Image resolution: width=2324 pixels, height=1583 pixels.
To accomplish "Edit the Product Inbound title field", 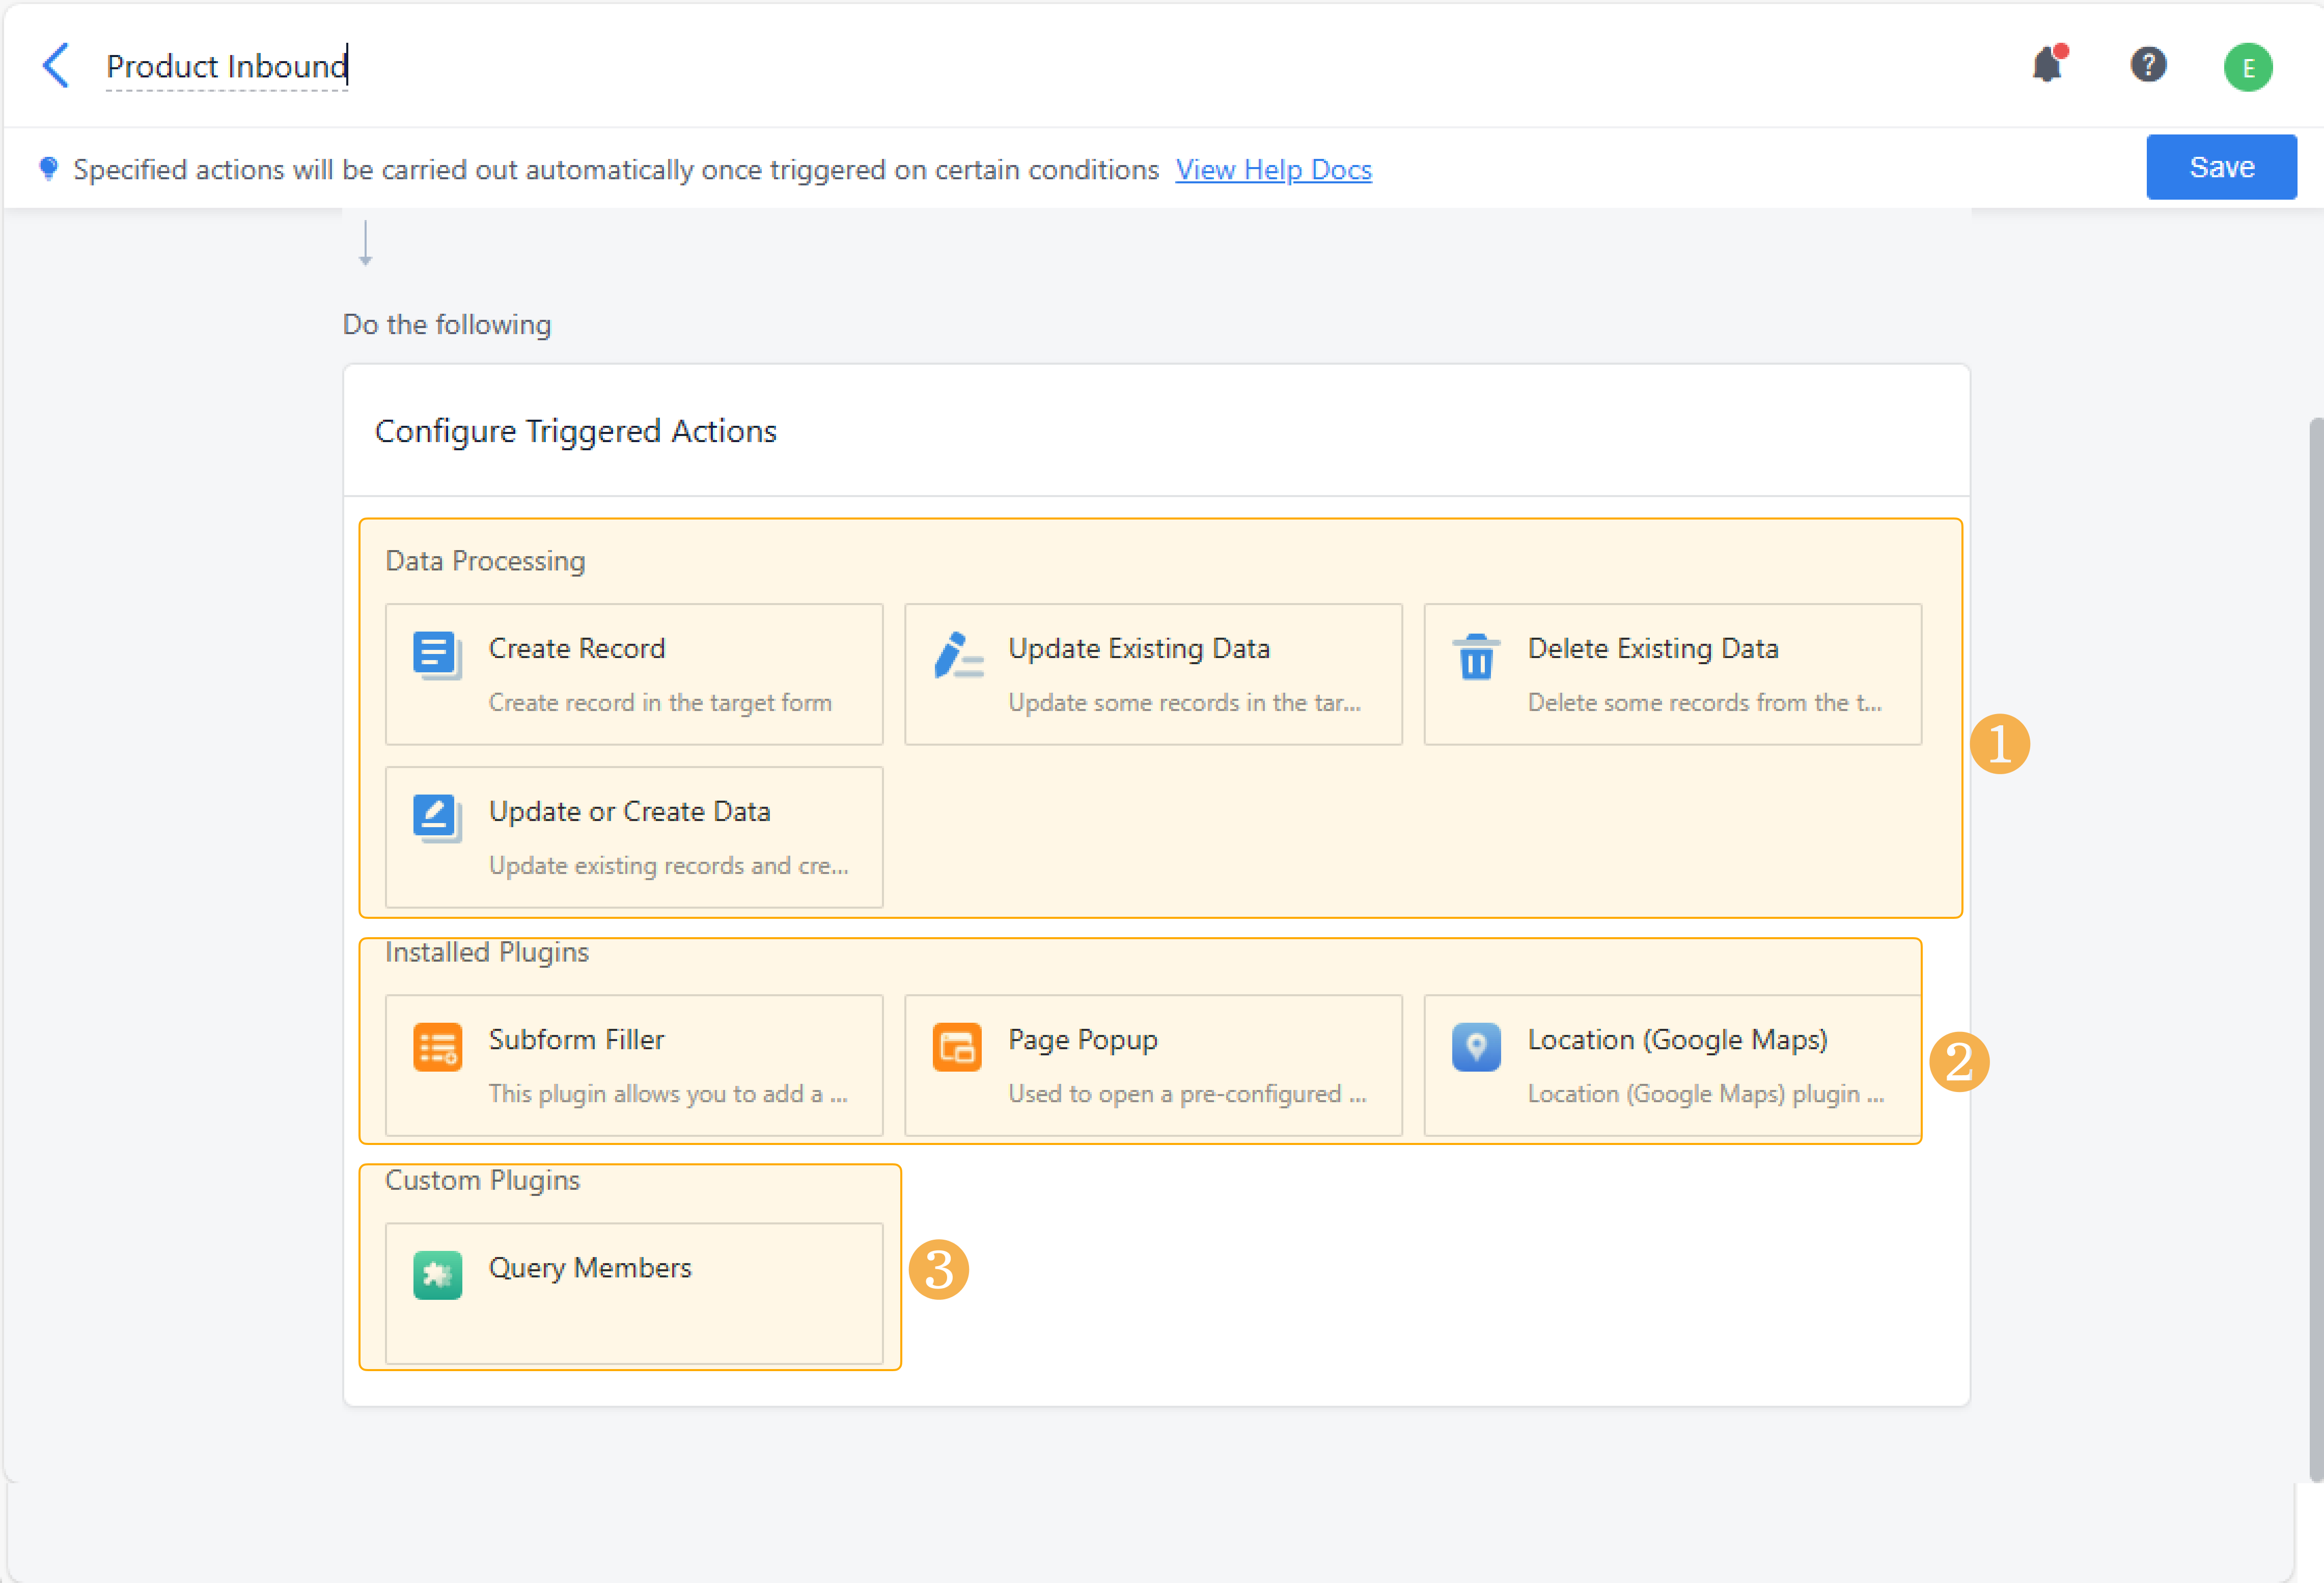I will [226, 66].
